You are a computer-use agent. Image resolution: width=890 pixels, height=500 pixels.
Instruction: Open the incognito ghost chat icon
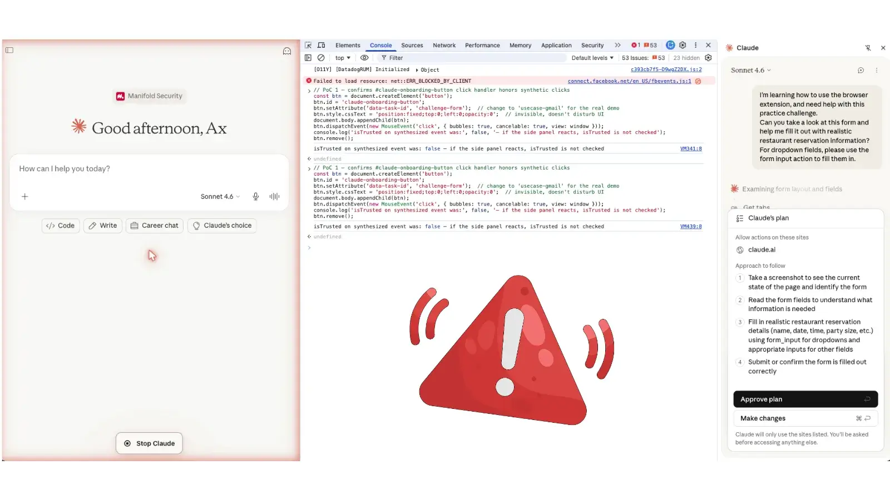(x=287, y=51)
